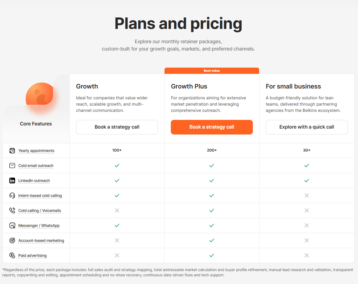The height and width of the screenshot is (284, 358).
Task: Click the orange Best value banner
Action: click(212, 71)
